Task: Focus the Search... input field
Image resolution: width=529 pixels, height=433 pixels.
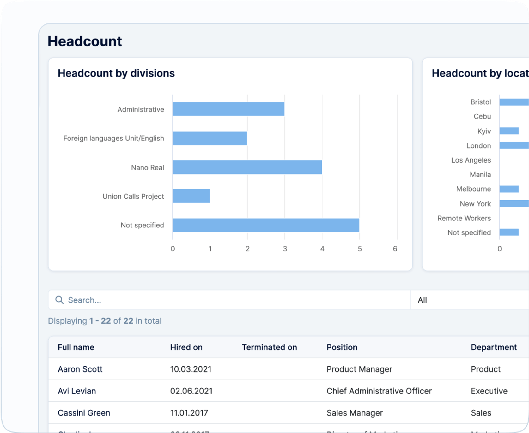Action: pyautogui.click(x=229, y=300)
